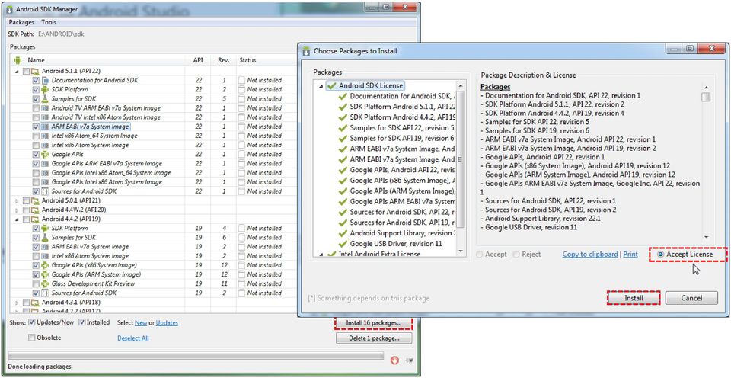The width and height of the screenshot is (731, 378).
Task: Click the Android robot icon of API 22 SDK Platform
Action: (x=45, y=90)
